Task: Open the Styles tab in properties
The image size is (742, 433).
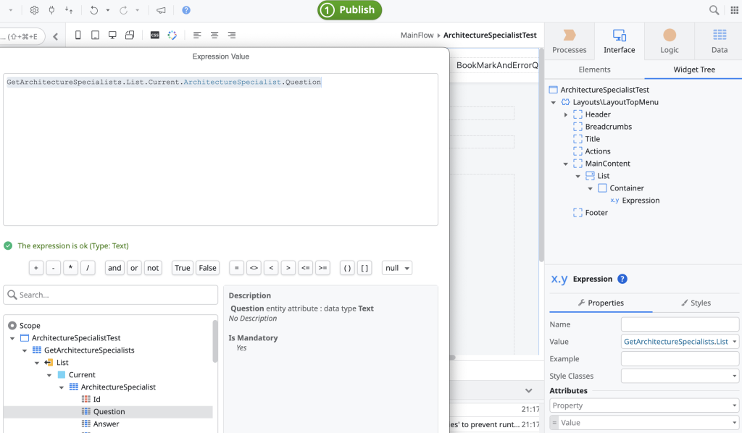Action: click(696, 303)
